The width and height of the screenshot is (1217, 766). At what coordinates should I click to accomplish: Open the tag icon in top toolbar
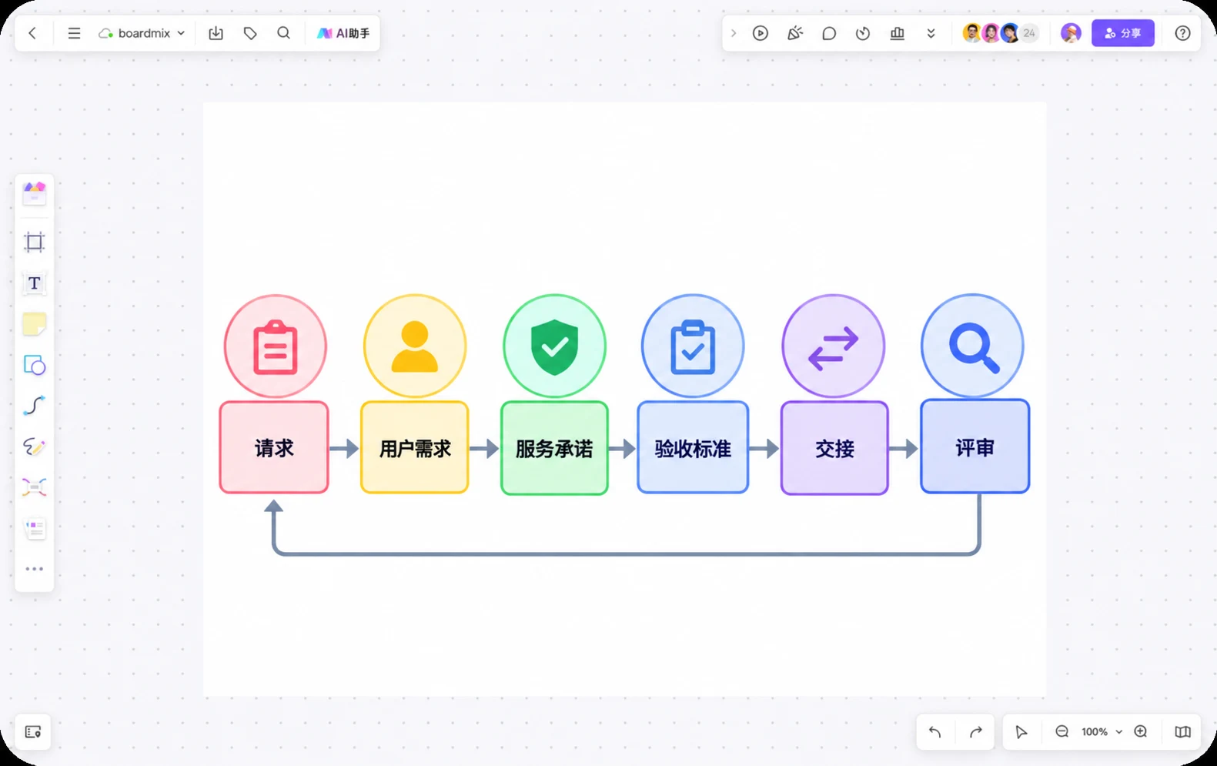click(250, 33)
